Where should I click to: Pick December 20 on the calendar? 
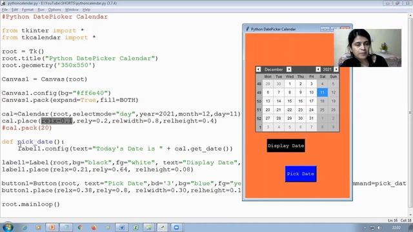(268, 110)
